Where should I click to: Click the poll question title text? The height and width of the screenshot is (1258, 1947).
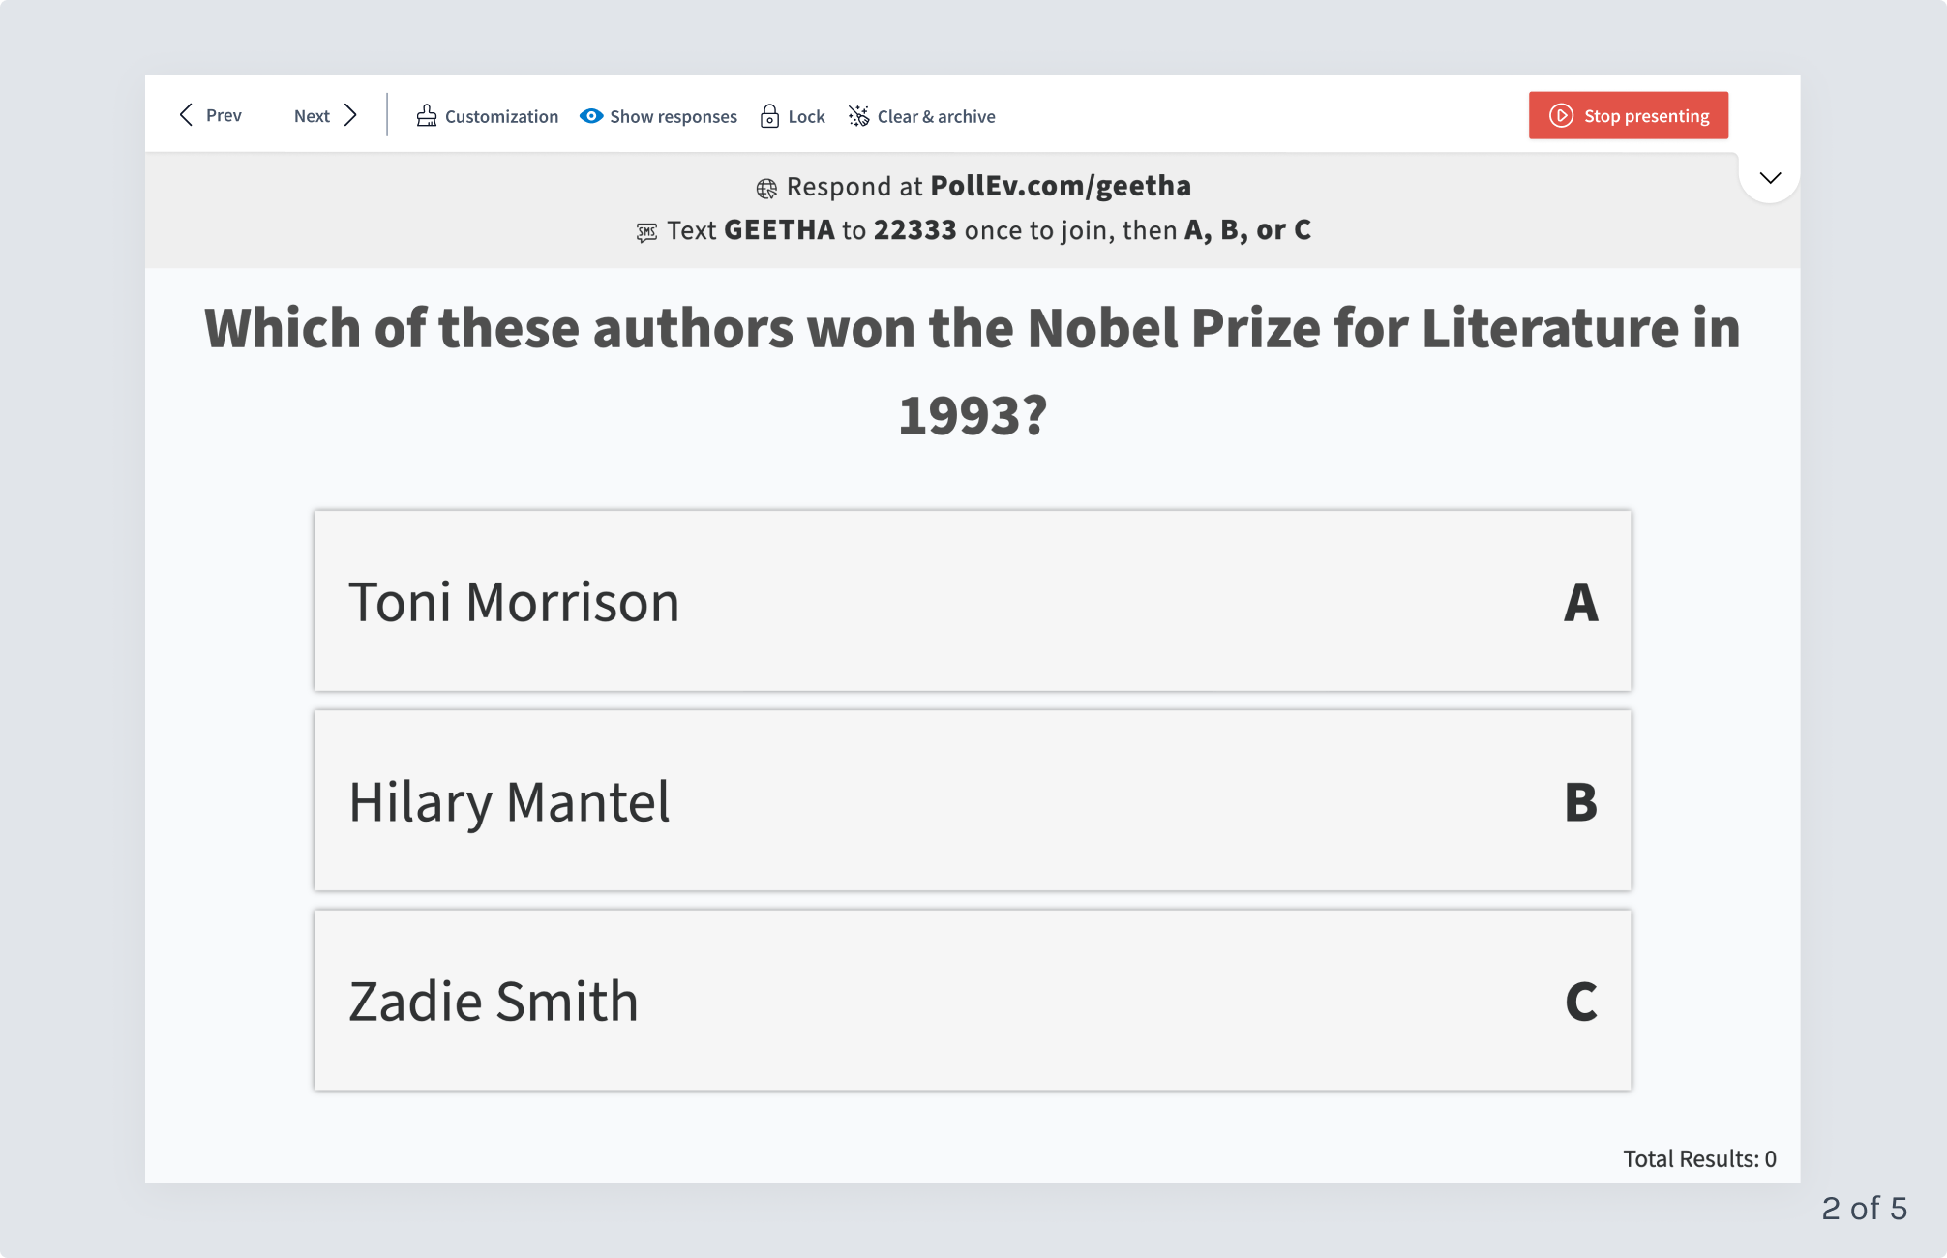(973, 371)
